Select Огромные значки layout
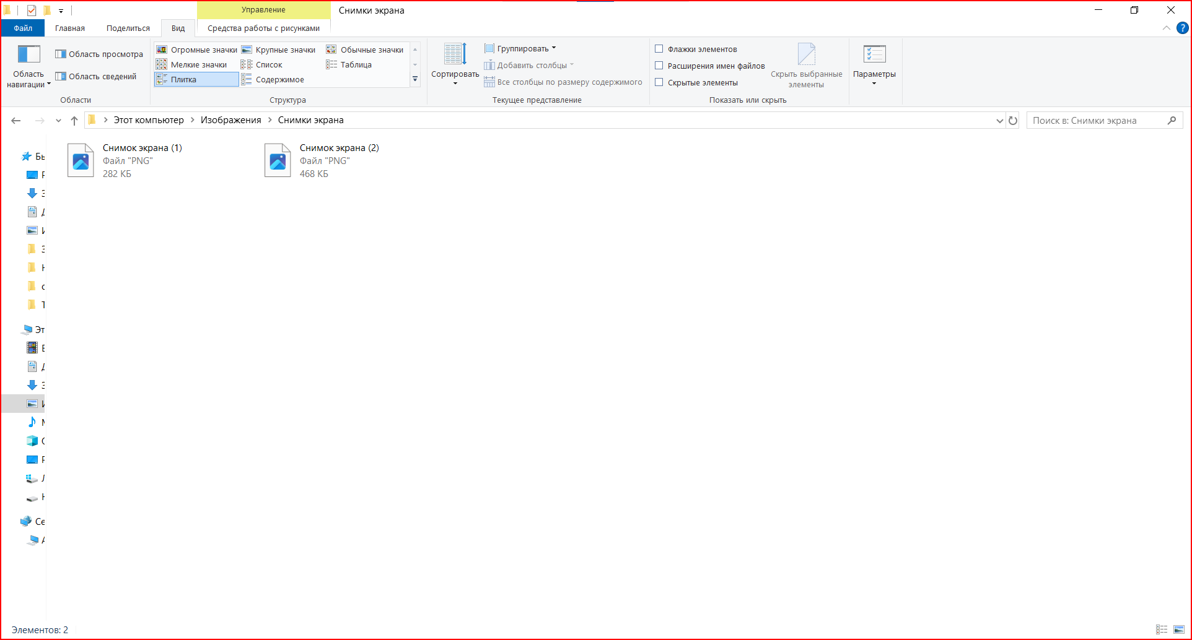 [x=197, y=50]
